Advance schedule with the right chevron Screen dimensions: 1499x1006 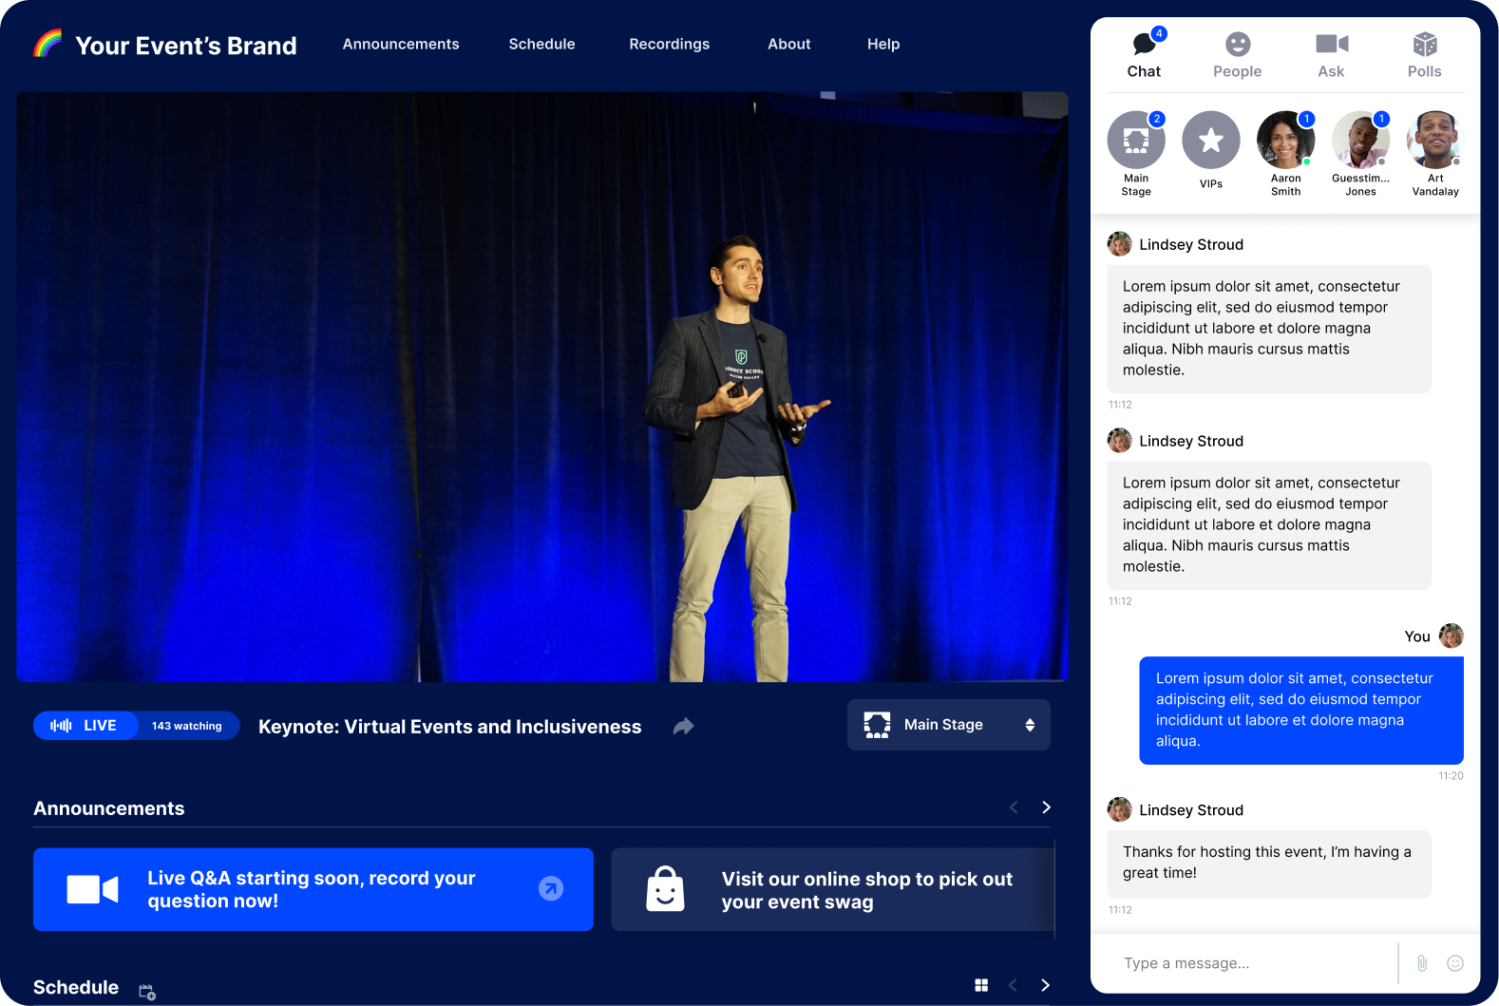tap(1045, 985)
